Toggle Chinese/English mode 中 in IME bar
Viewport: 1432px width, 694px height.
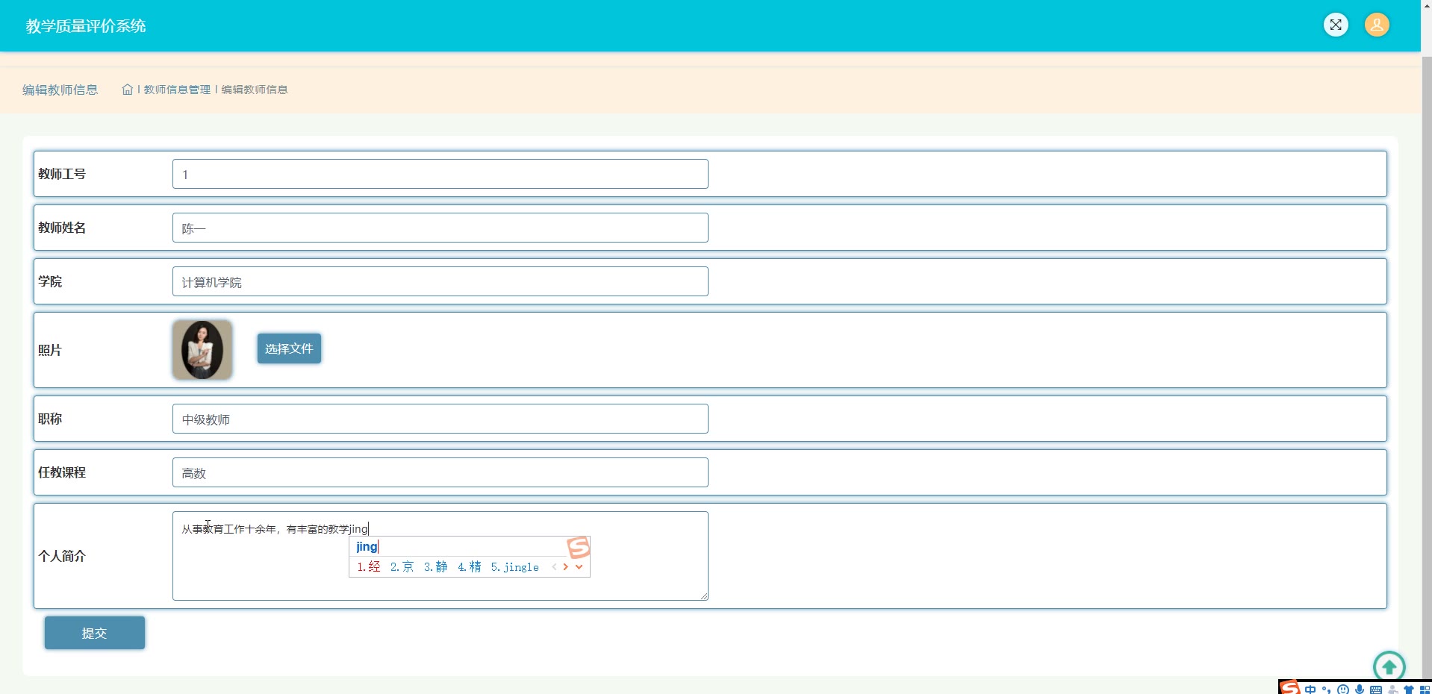click(1310, 690)
